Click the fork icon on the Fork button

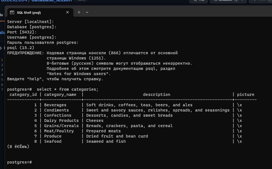click(255, 1)
